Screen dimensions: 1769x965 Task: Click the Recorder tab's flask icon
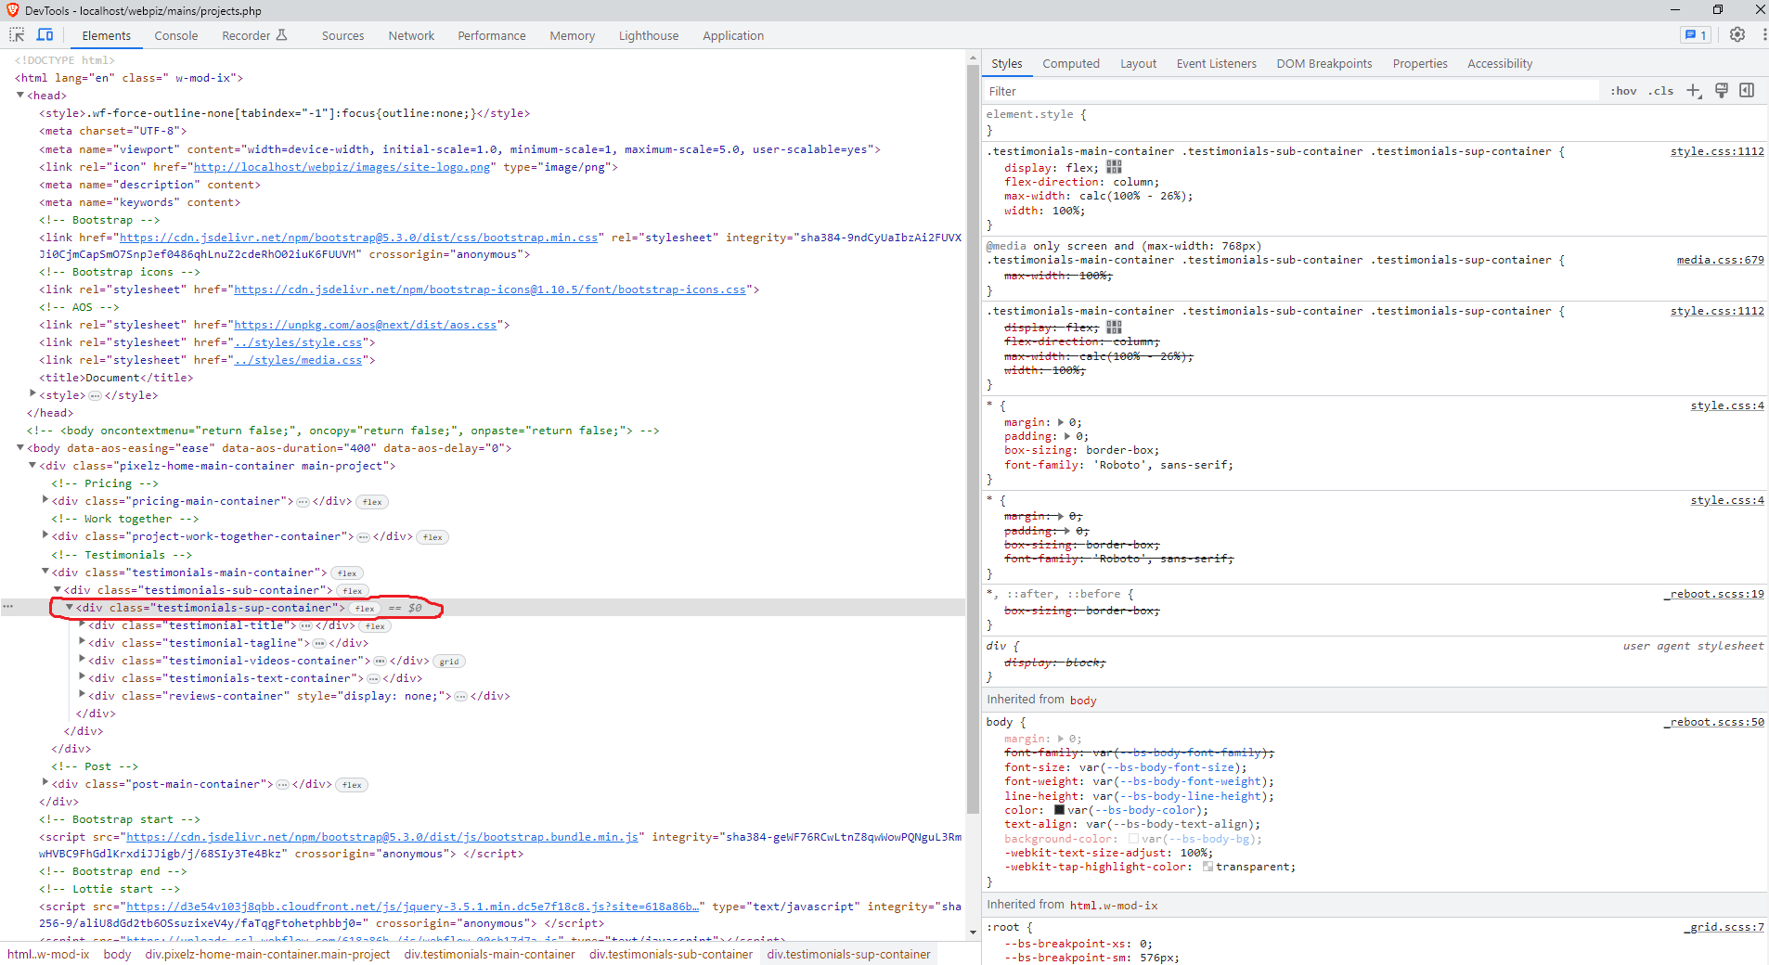pos(282,35)
